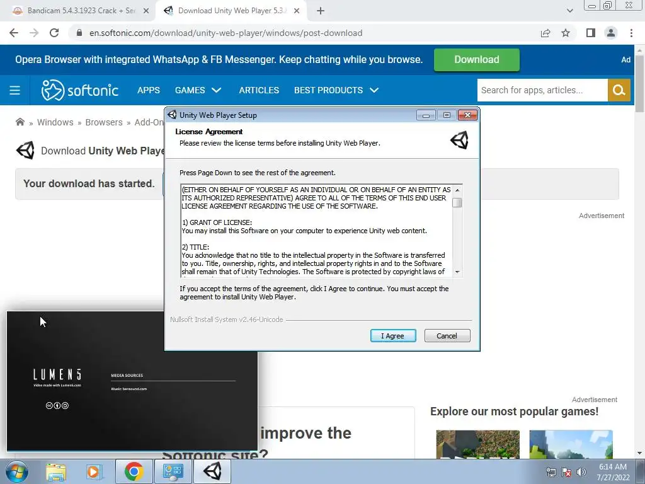This screenshot has width=645, height=484.
Task: Expand the GAMES dropdown
Action: click(198, 90)
